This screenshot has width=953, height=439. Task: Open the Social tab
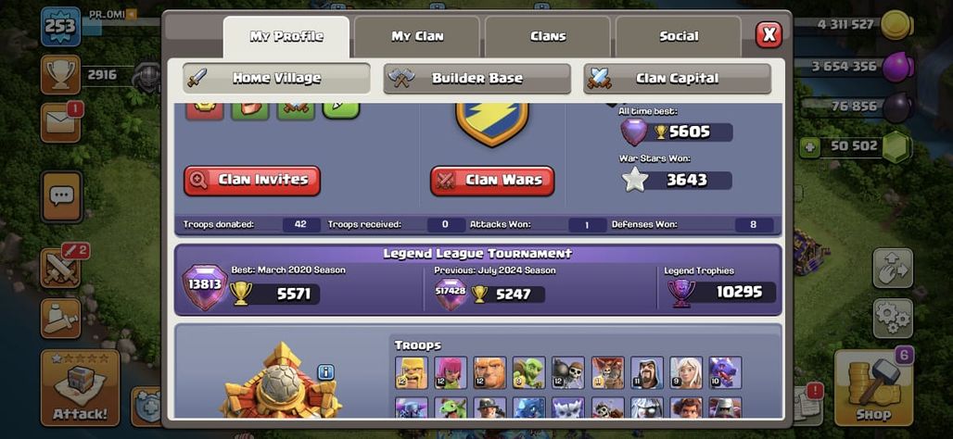point(679,36)
